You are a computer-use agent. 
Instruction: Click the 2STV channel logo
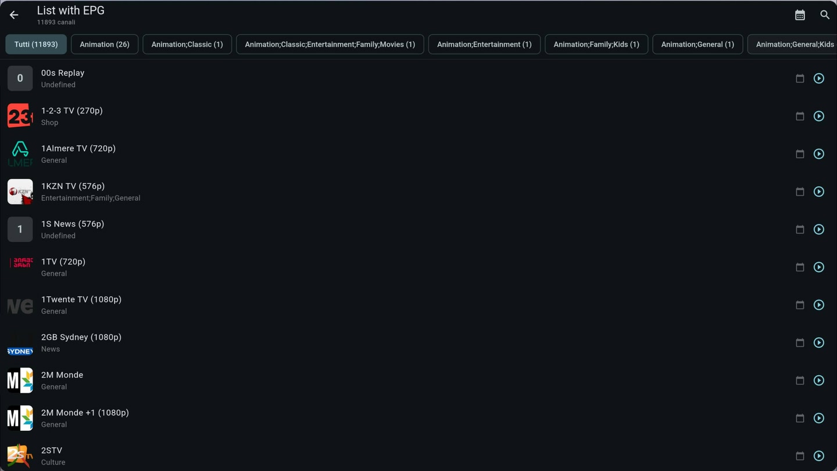(20, 456)
